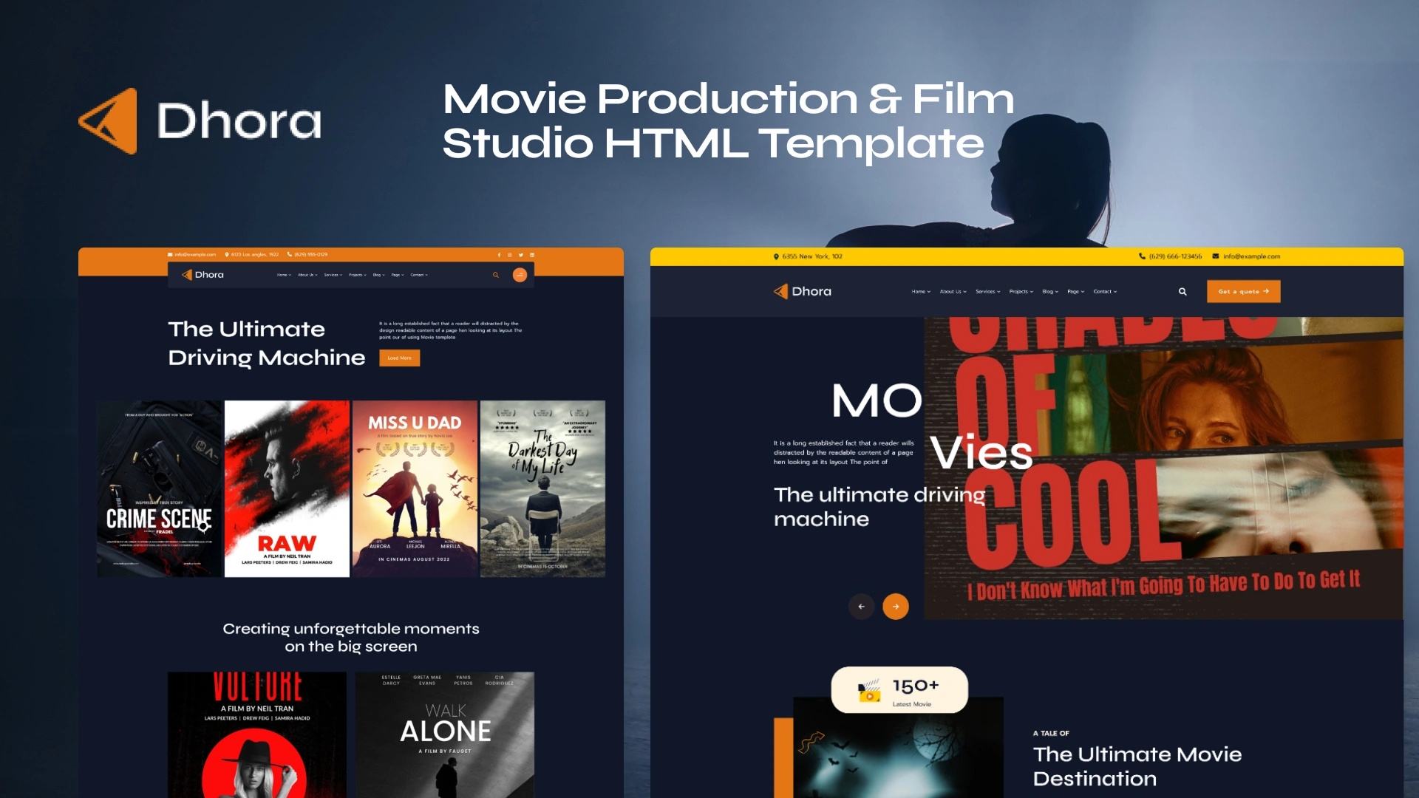Expand Services dropdown in yellow-header page
This screenshot has height=798, width=1419.
[x=988, y=292]
